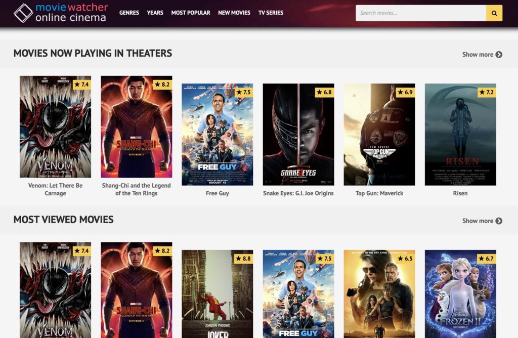
Task: Go to Most Popular movies
Action: [x=191, y=13]
